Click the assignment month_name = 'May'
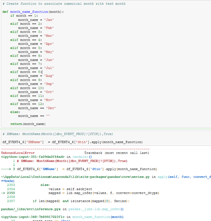The width and height of the screenshot is (211, 221). click(36, 52)
